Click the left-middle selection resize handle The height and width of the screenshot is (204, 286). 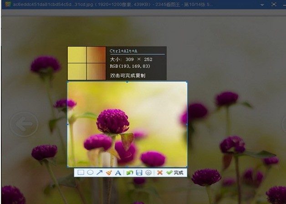tap(68, 124)
